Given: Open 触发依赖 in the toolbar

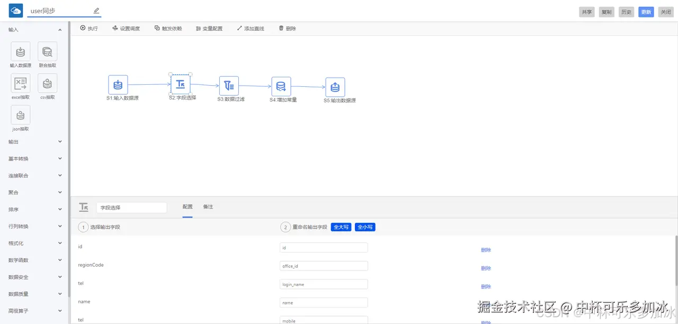Looking at the screenshot, I should [x=168, y=28].
